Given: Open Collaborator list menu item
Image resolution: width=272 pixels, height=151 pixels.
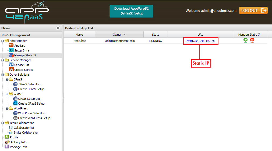Looking at the screenshot, I should [24, 128].
